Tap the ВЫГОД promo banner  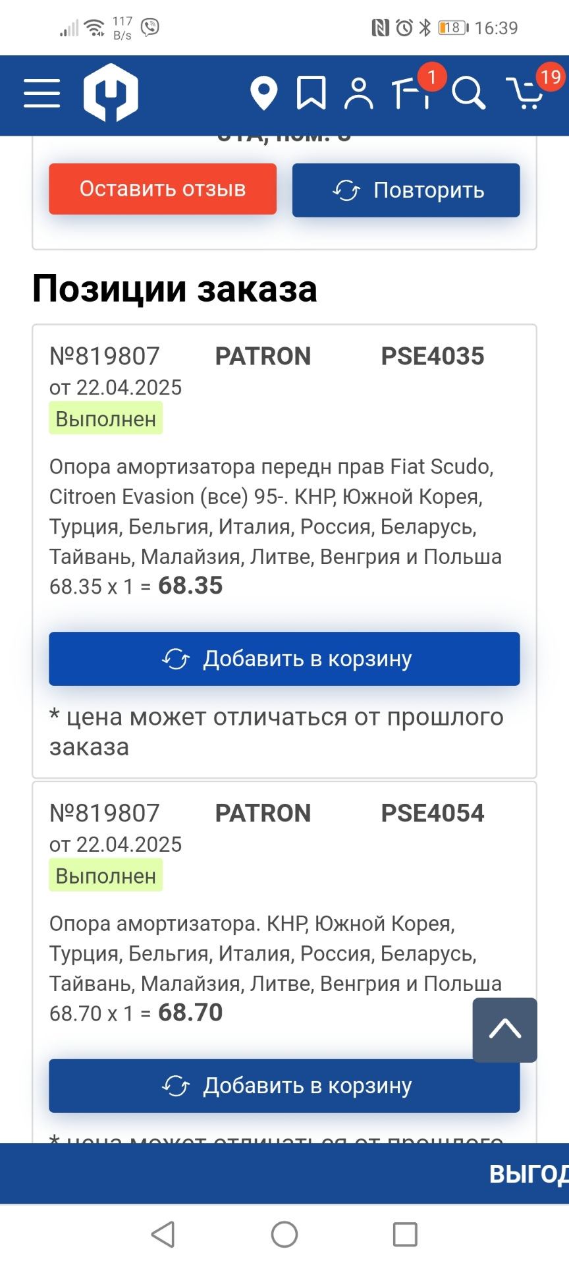click(x=284, y=1173)
